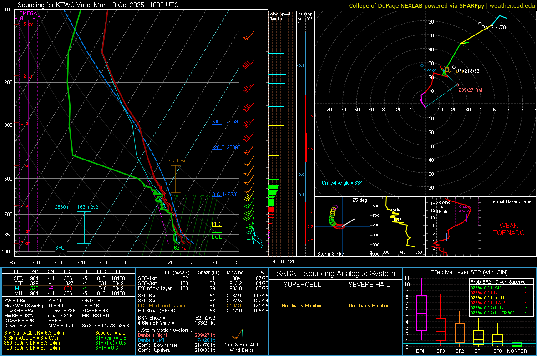Click the 'based on STPC:' probability line

(x=499, y=307)
